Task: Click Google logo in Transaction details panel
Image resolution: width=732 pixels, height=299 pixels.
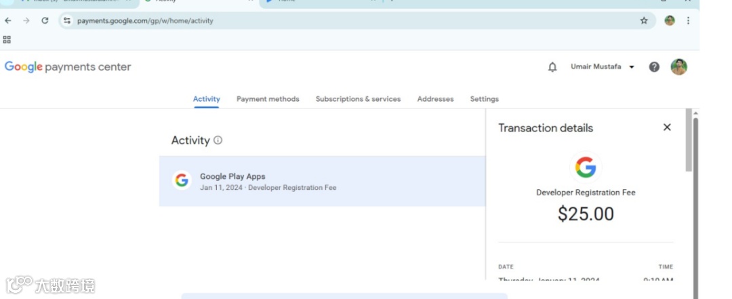Action: tap(586, 167)
